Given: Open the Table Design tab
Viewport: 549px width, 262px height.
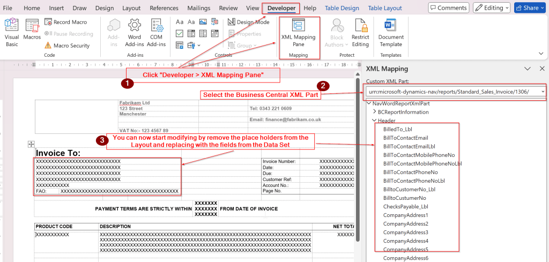Looking at the screenshot, I should click(x=342, y=8).
